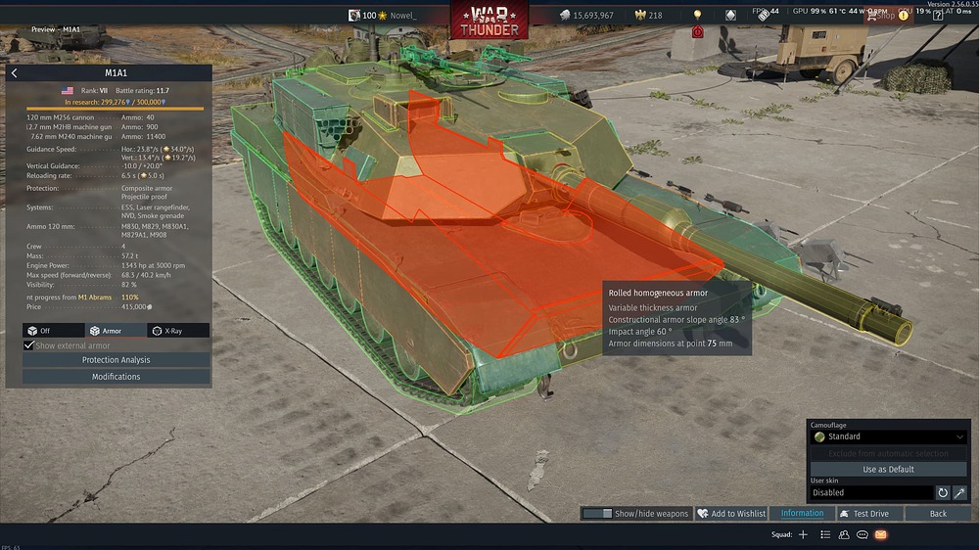This screenshot has width=979, height=550.
Task: Open the squad list icon
Action: point(825,534)
